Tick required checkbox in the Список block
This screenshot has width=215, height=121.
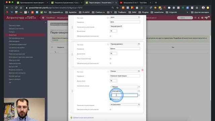pyautogui.click(x=111, y=110)
